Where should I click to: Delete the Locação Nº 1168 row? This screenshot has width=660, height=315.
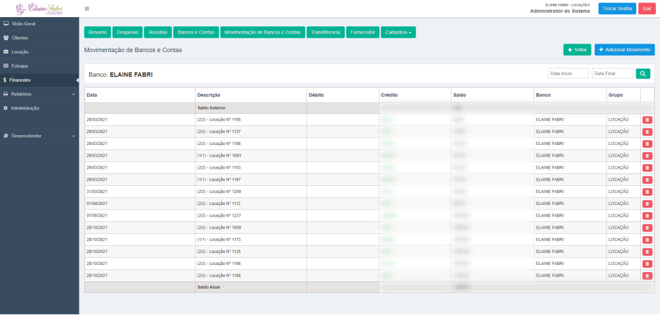pyautogui.click(x=647, y=264)
